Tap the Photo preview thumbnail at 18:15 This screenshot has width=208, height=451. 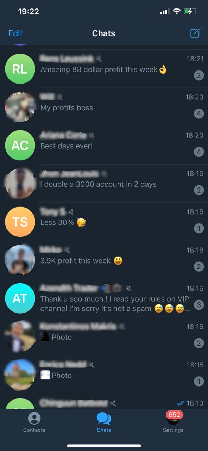(x=45, y=375)
